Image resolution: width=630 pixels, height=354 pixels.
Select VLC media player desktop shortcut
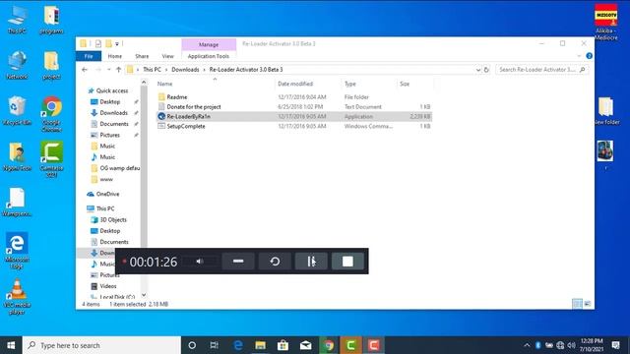coord(17,297)
